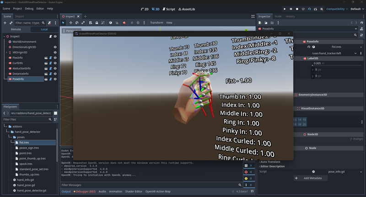The image size is (366, 197).
Task: Toggle AbductionInfo node visibility eye
Action: [55, 68]
